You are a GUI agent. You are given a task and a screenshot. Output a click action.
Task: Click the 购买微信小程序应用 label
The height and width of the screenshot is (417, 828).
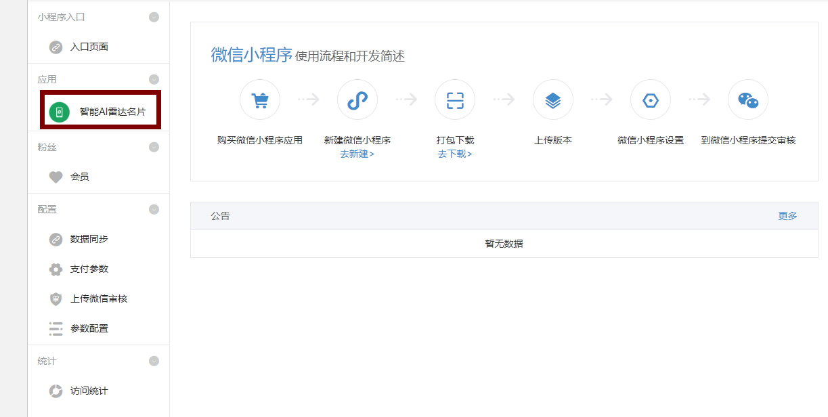260,140
